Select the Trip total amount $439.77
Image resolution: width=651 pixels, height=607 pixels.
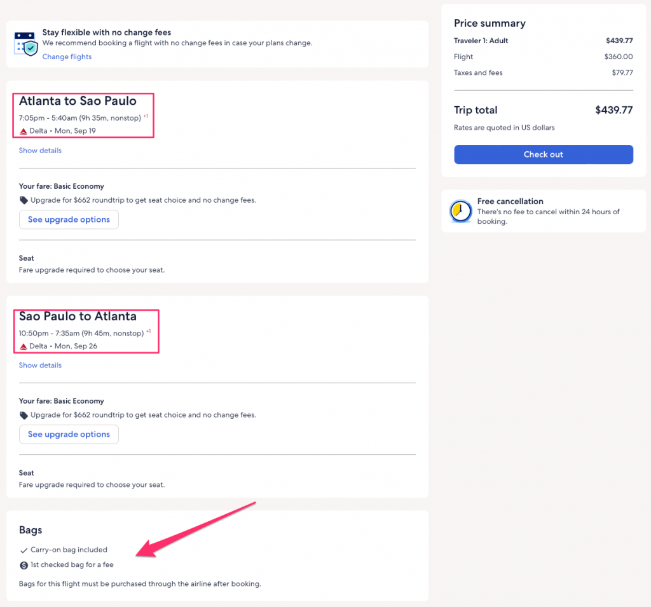tap(613, 110)
